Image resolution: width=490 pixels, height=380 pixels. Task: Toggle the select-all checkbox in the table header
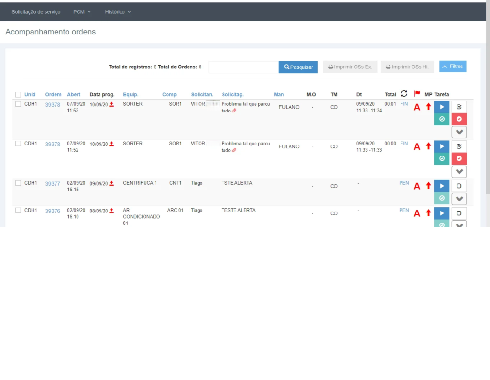(18, 95)
